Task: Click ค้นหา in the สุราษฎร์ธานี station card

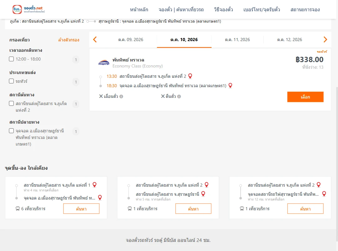Action: click(193, 209)
